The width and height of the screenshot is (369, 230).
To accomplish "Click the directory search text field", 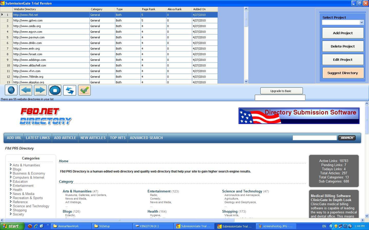I will click(314, 137).
